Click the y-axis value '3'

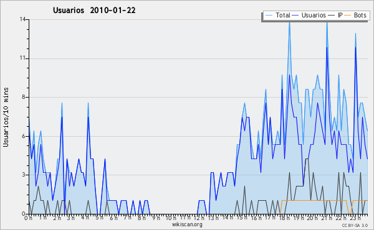point(24,175)
